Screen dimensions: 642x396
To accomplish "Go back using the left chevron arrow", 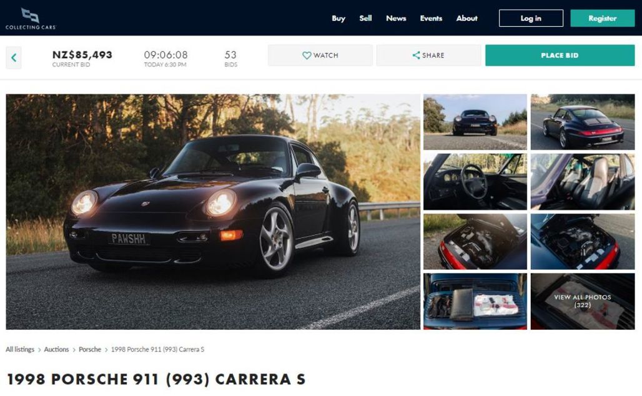I will click(14, 57).
